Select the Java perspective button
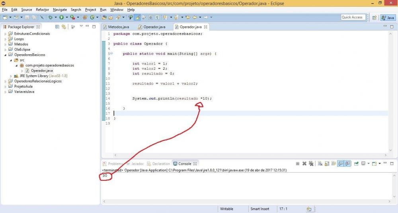Viewport: 398px width, 213px height. [388, 18]
